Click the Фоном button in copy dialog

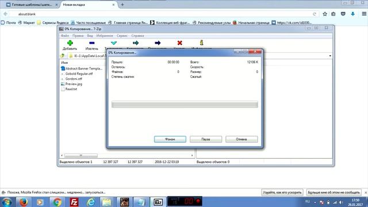[x=170, y=139]
